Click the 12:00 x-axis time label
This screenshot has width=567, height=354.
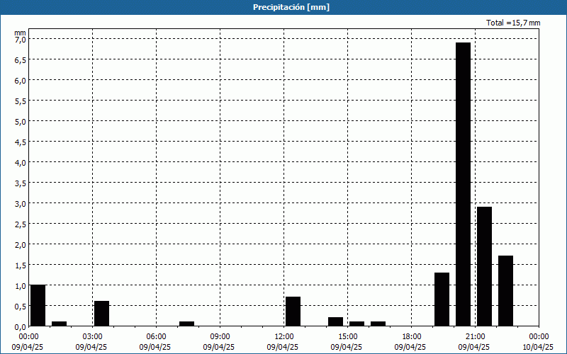284,337
